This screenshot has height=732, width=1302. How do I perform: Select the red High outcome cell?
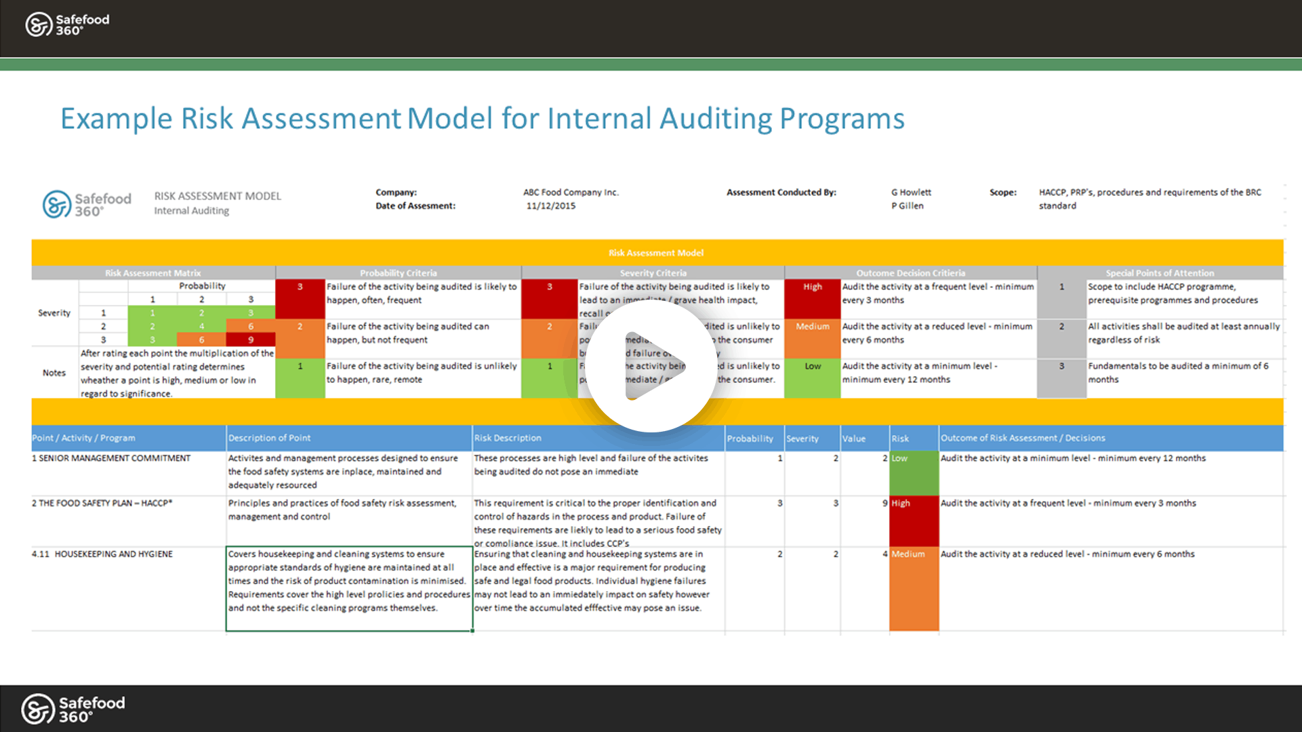tap(812, 299)
